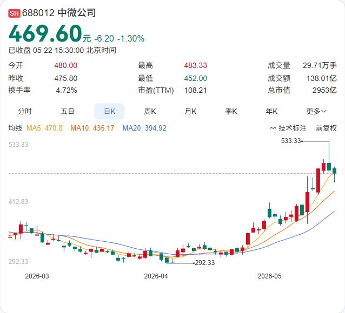This screenshot has width=345, height=313.
Task: Click the 成交量 value 29.71万手
Action: [320, 65]
